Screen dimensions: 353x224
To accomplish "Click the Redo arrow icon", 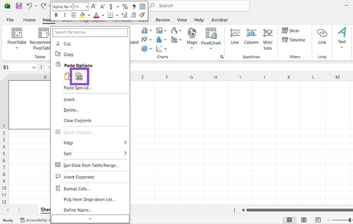I will [x=43, y=6].
